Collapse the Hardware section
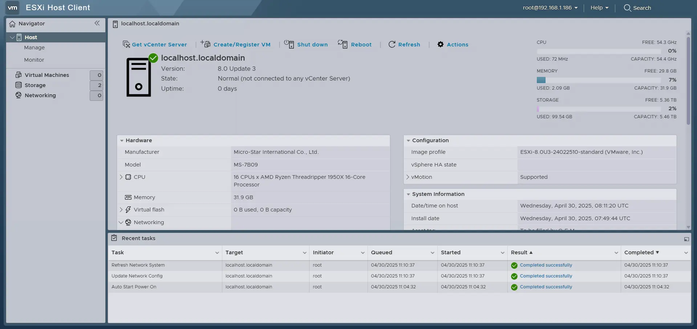697x329 pixels. tap(122, 140)
